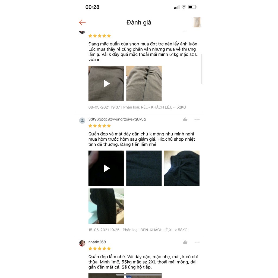Tap the default avatar of 3dt963pgc9zyvungrzgivsvg6y5q
Viewport: 278px width, 278px height.
[82, 121]
